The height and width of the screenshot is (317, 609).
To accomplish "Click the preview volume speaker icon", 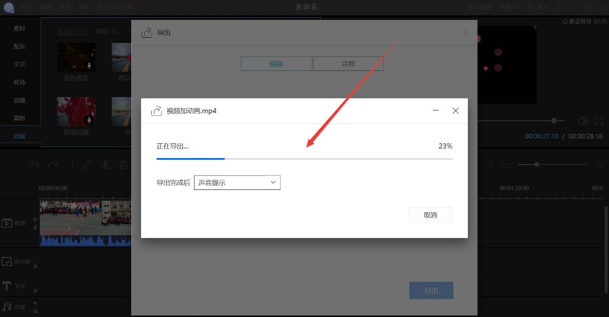I will click(582, 121).
